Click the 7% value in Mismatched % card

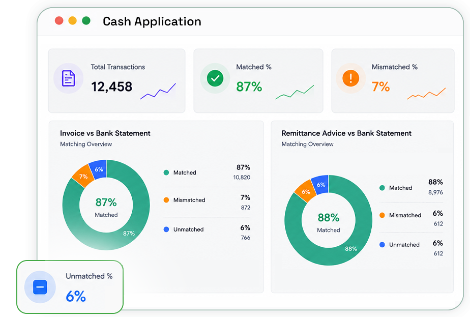point(380,87)
